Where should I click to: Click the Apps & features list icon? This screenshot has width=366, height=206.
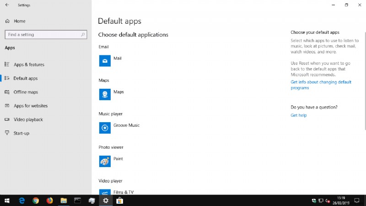(7, 64)
